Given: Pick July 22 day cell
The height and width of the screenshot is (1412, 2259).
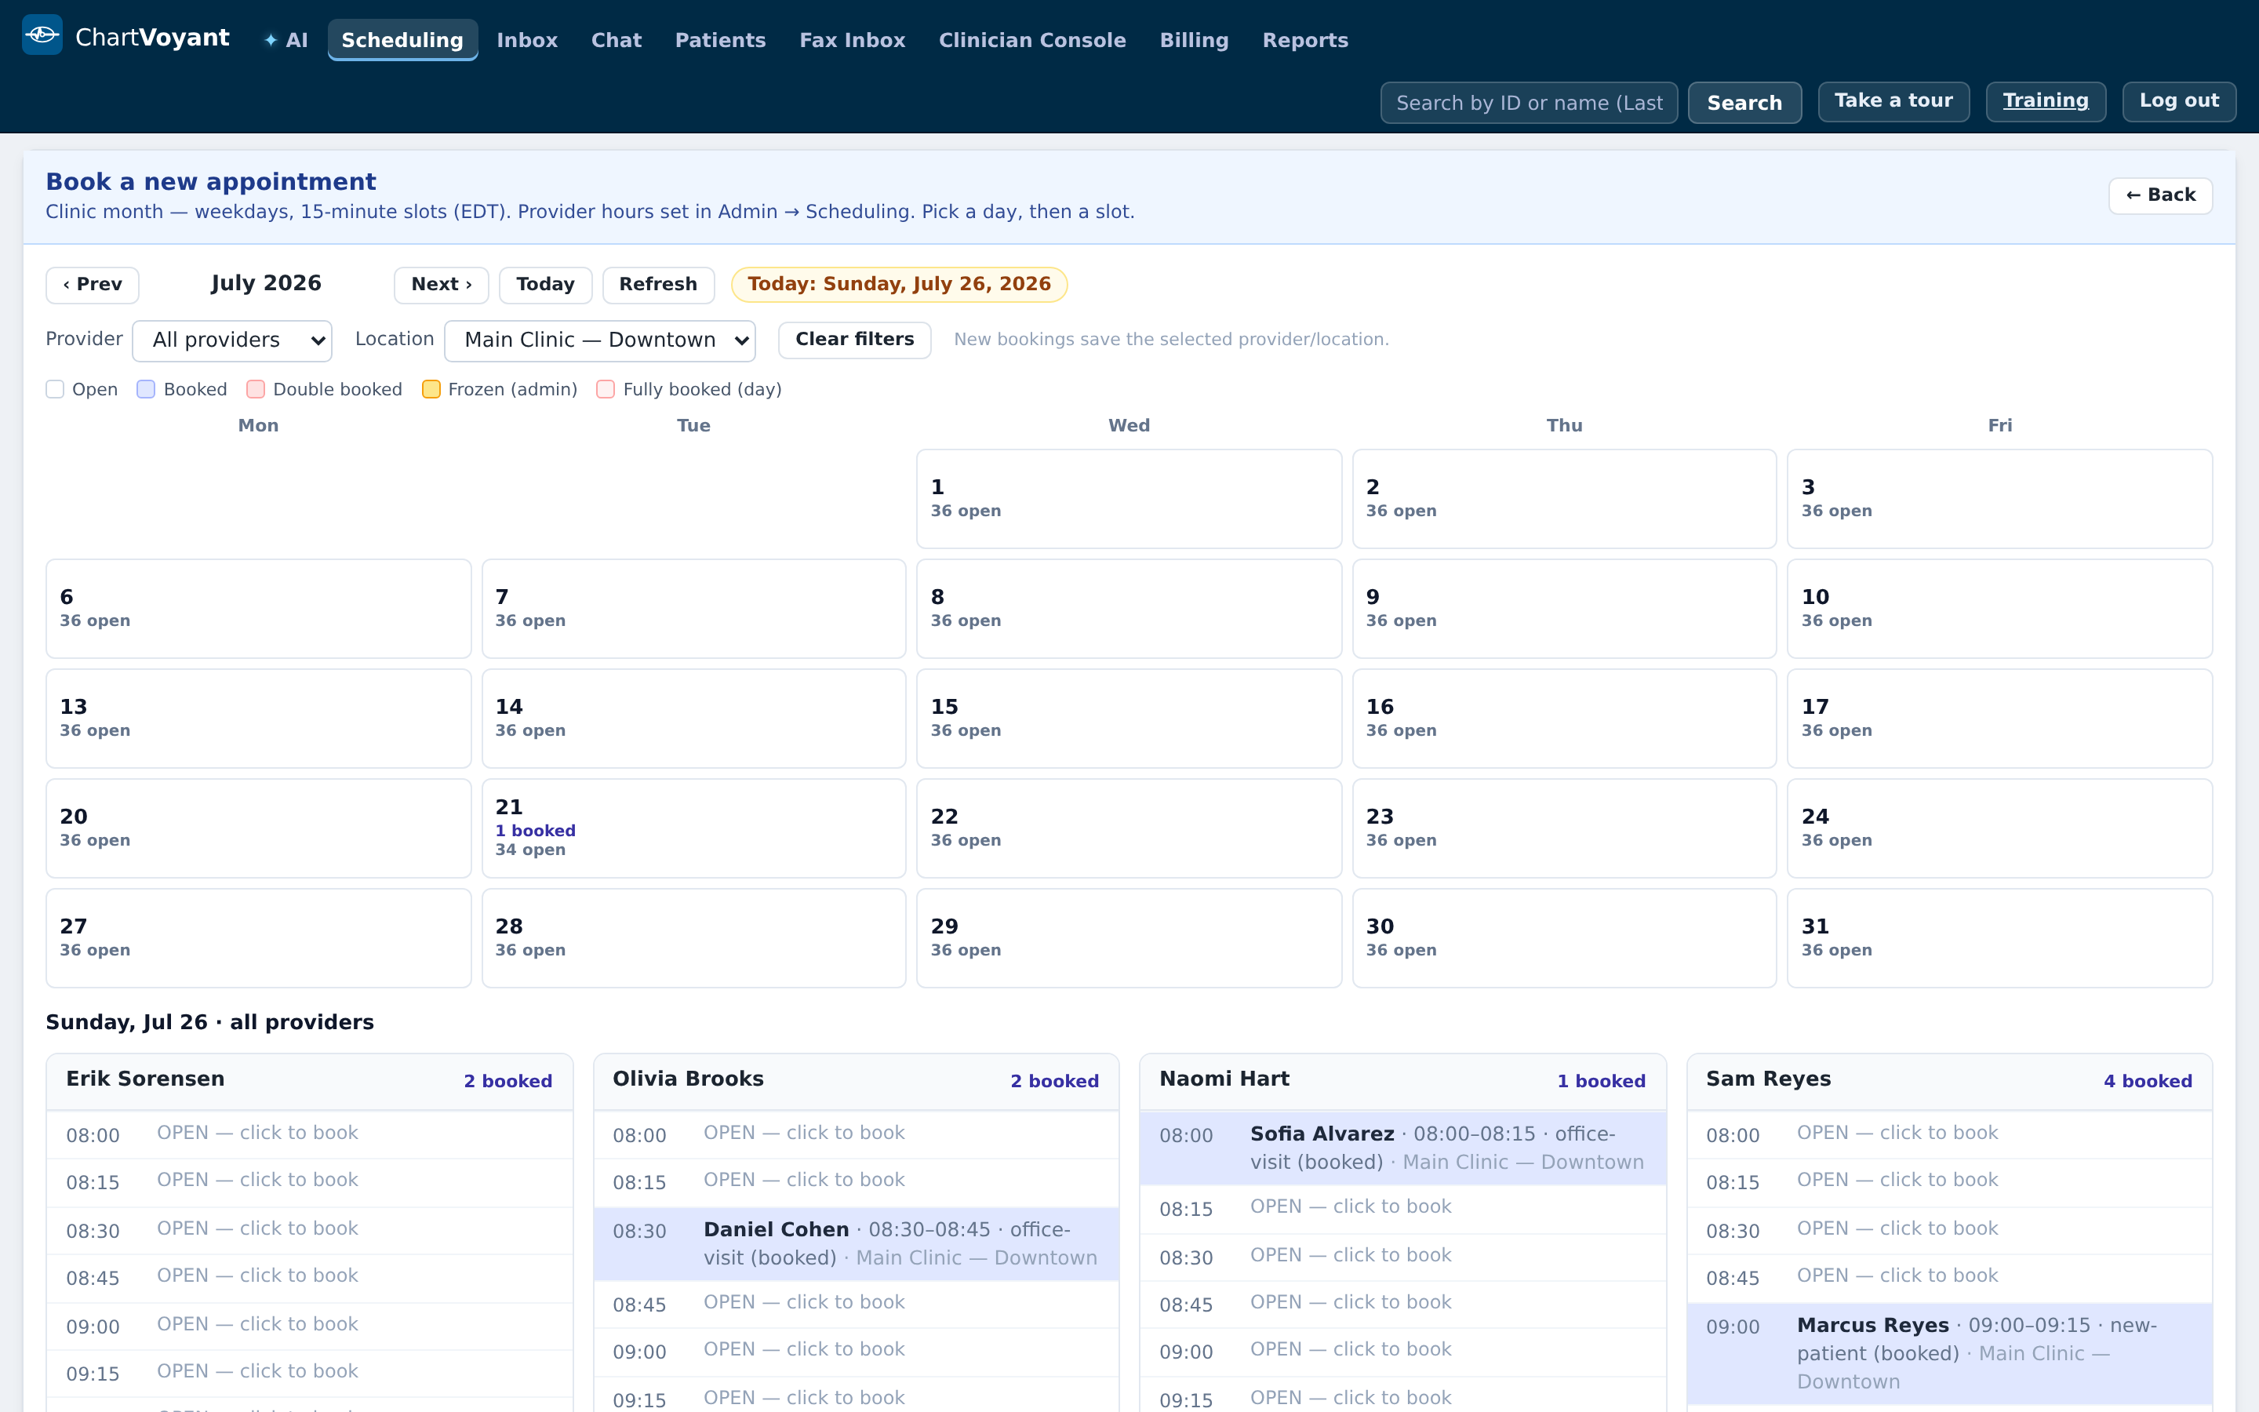Looking at the screenshot, I should point(1129,828).
